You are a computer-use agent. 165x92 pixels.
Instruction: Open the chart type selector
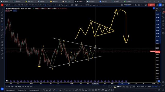55,5
